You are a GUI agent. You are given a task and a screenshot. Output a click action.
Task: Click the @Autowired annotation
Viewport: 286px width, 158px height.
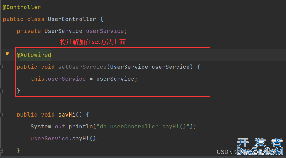34,55
